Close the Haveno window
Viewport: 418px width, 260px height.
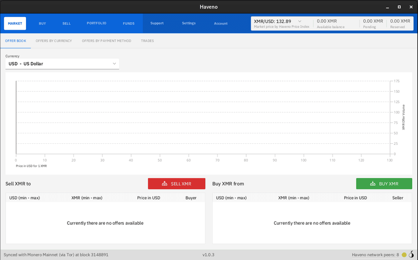[x=411, y=7]
